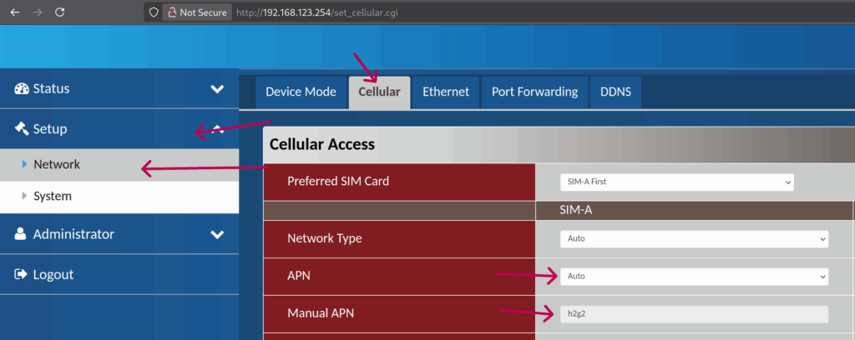The height and width of the screenshot is (340, 855).
Task: Open the APN dropdown set to Auto
Action: coord(694,275)
